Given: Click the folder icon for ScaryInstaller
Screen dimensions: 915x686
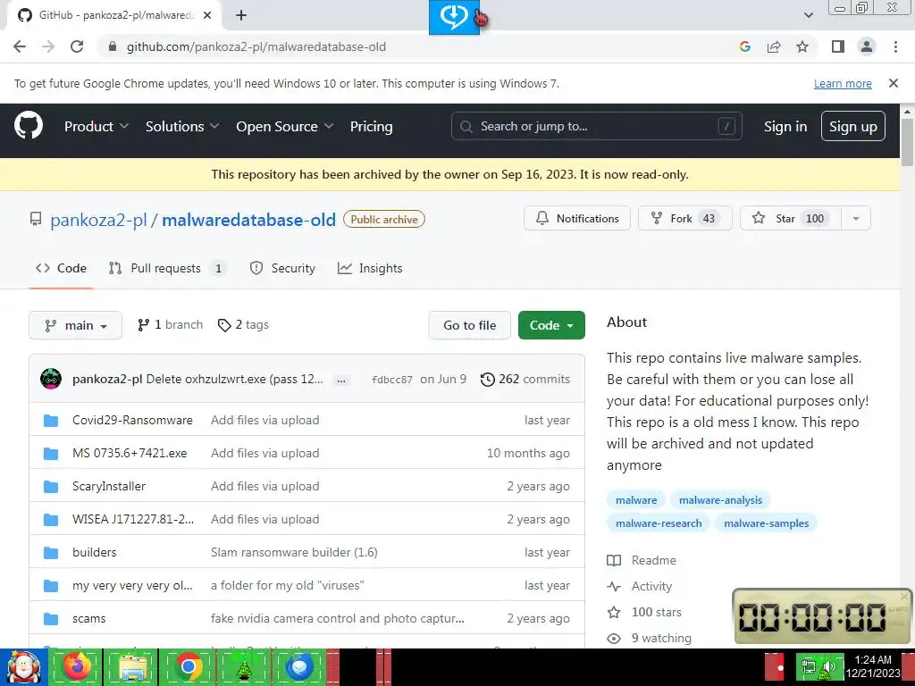Looking at the screenshot, I should point(51,486).
